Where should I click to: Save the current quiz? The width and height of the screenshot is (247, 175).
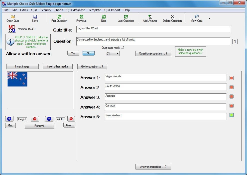coord(35,18)
